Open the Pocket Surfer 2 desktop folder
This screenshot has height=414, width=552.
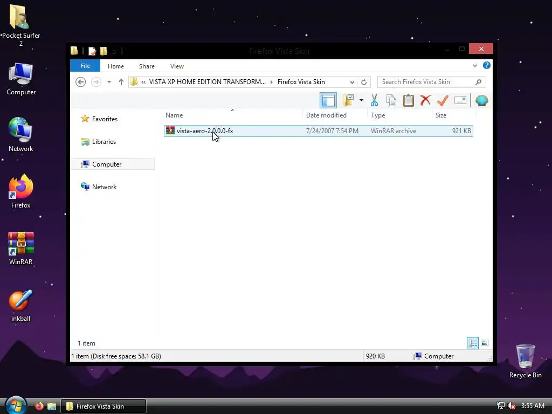click(21, 25)
